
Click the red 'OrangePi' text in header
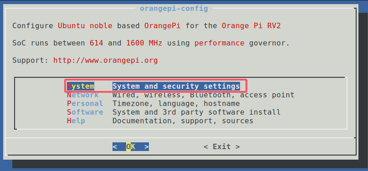point(162,25)
